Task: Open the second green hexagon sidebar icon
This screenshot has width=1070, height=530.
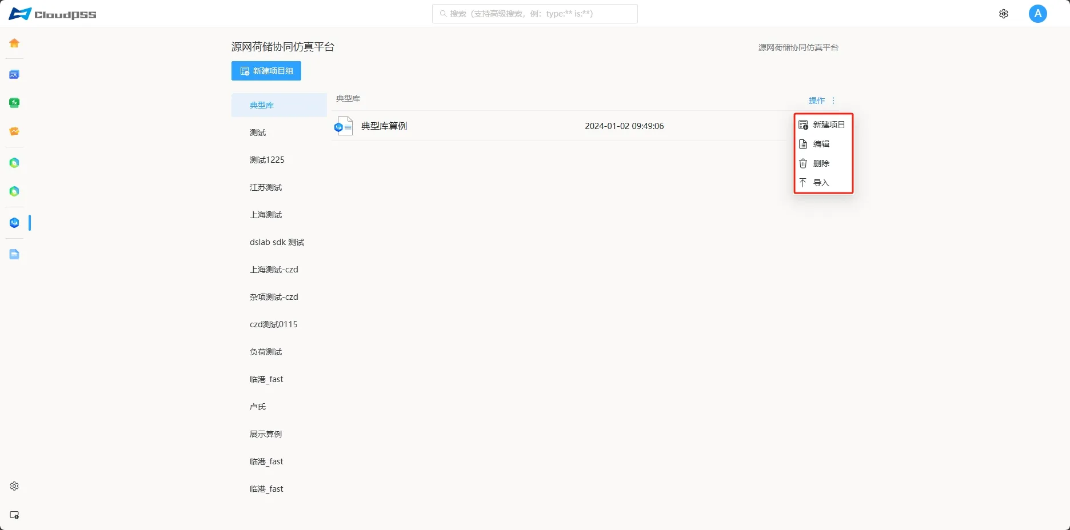Action: (x=14, y=191)
